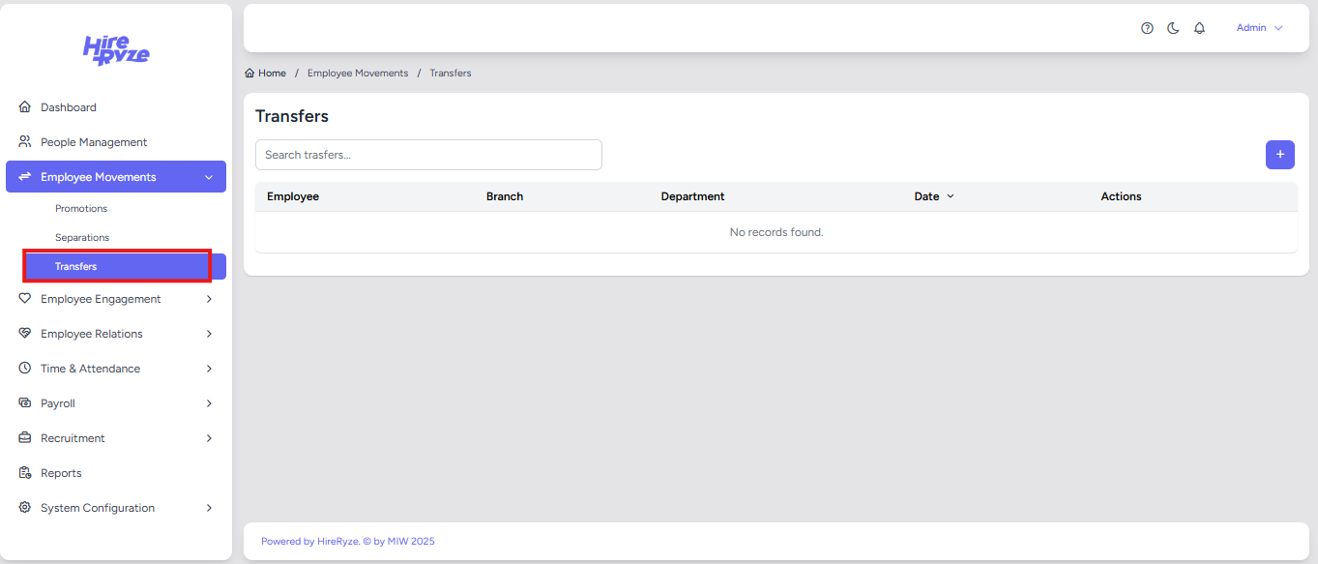
Task: Expand Time & Attendance section
Action: click(209, 369)
